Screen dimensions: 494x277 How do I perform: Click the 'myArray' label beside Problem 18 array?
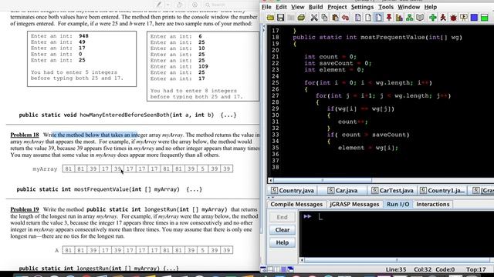45,169
